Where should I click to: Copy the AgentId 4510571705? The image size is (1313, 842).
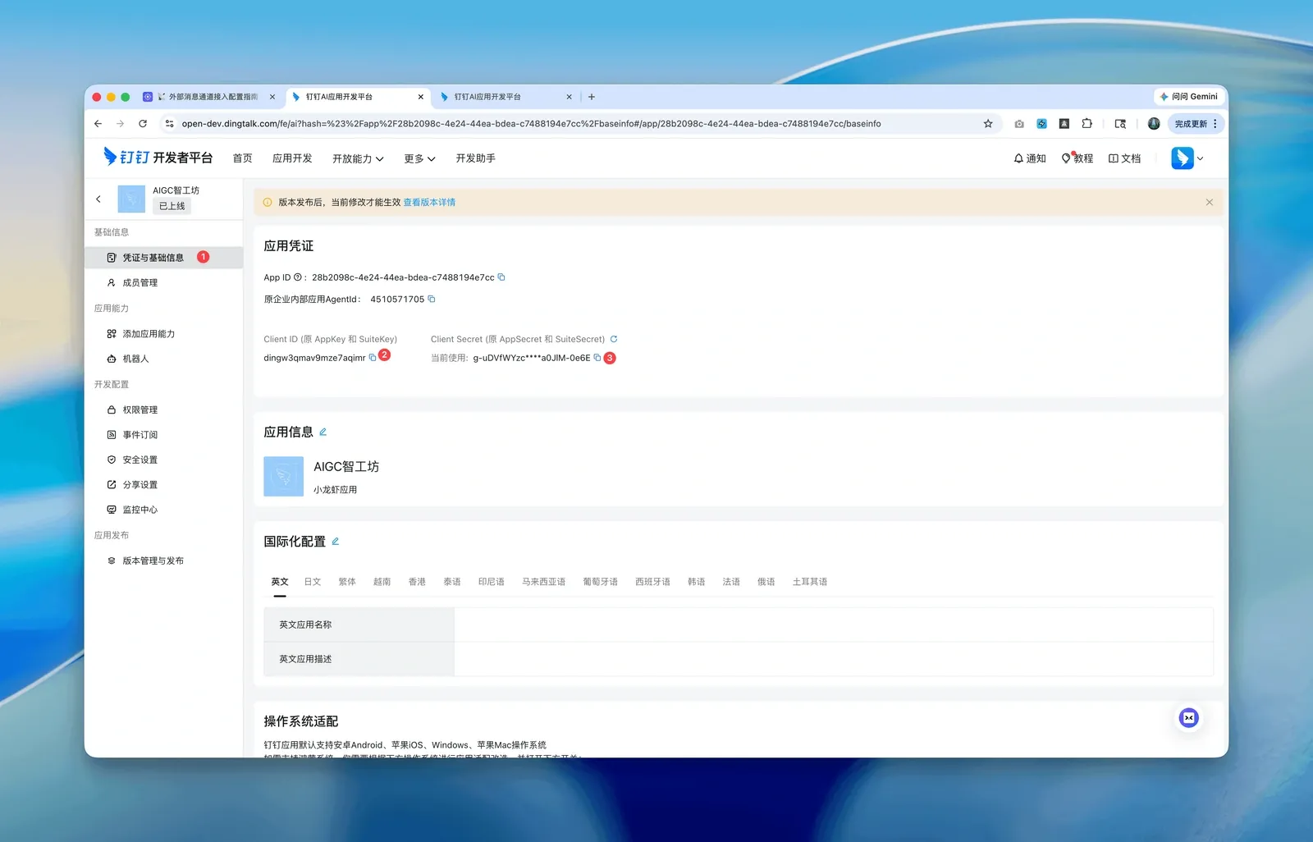[x=432, y=299]
